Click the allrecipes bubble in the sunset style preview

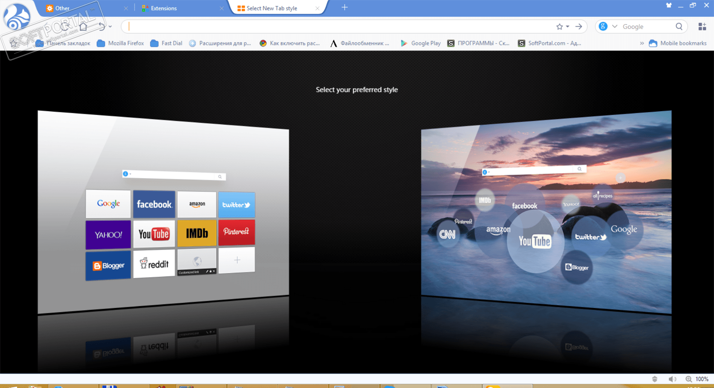coord(602,196)
